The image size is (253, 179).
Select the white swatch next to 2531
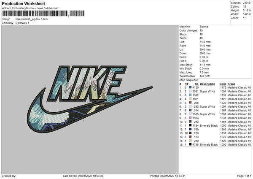tap(191, 91)
